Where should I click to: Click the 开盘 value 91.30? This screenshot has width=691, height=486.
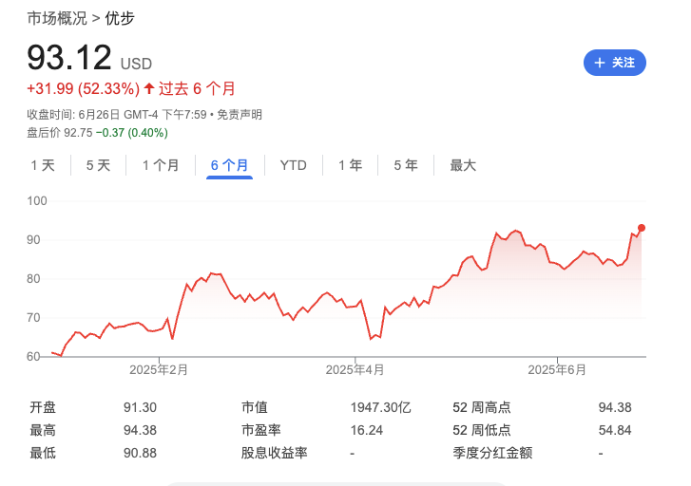point(140,407)
